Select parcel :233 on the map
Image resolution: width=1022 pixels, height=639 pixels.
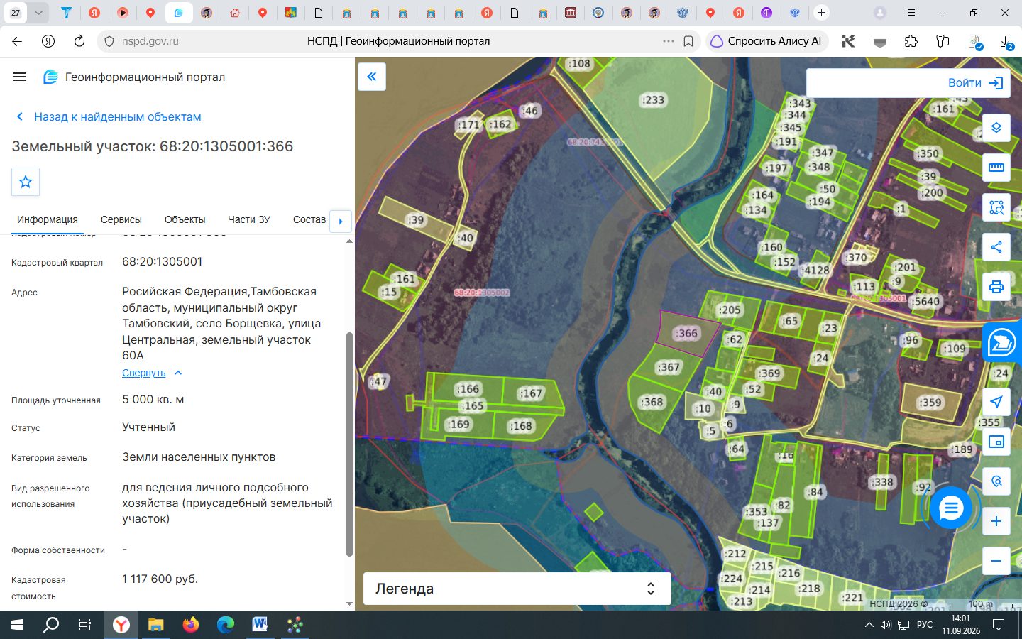(653, 100)
